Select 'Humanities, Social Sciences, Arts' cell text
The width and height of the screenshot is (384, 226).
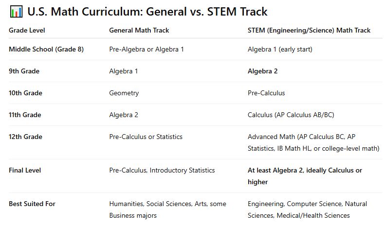(167, 204)
